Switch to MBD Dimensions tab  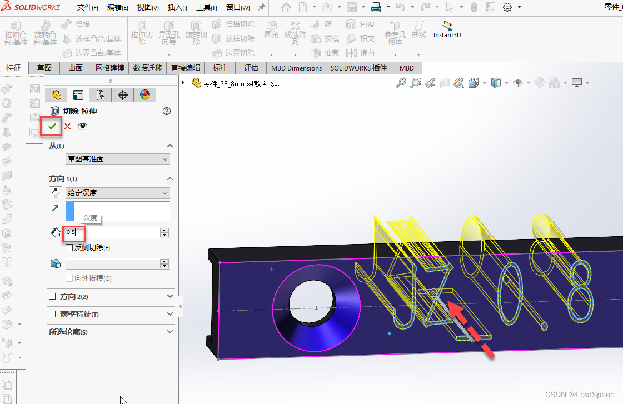coord(296,68)
